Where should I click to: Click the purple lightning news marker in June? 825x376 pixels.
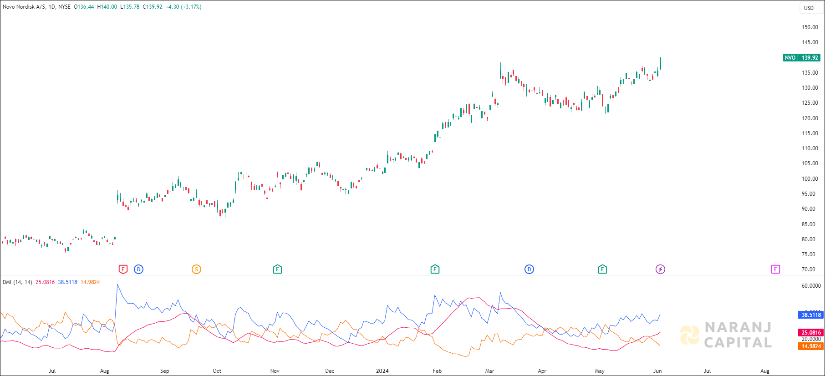coord(660,269)
